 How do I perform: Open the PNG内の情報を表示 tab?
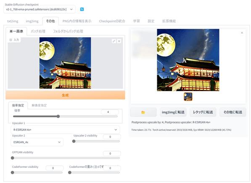click(77, 21)
